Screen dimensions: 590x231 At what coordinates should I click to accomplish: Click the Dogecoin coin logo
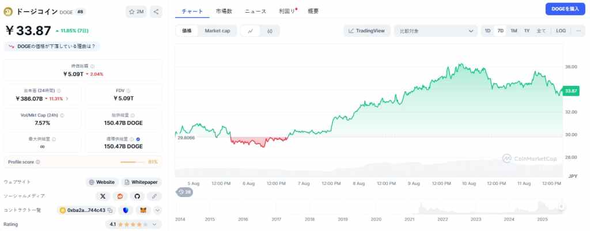coord(8,12)
